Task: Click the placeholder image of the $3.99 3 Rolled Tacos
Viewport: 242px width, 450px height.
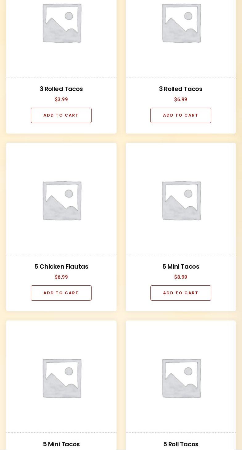Action: pyautogui.click(x=62, y=23)
